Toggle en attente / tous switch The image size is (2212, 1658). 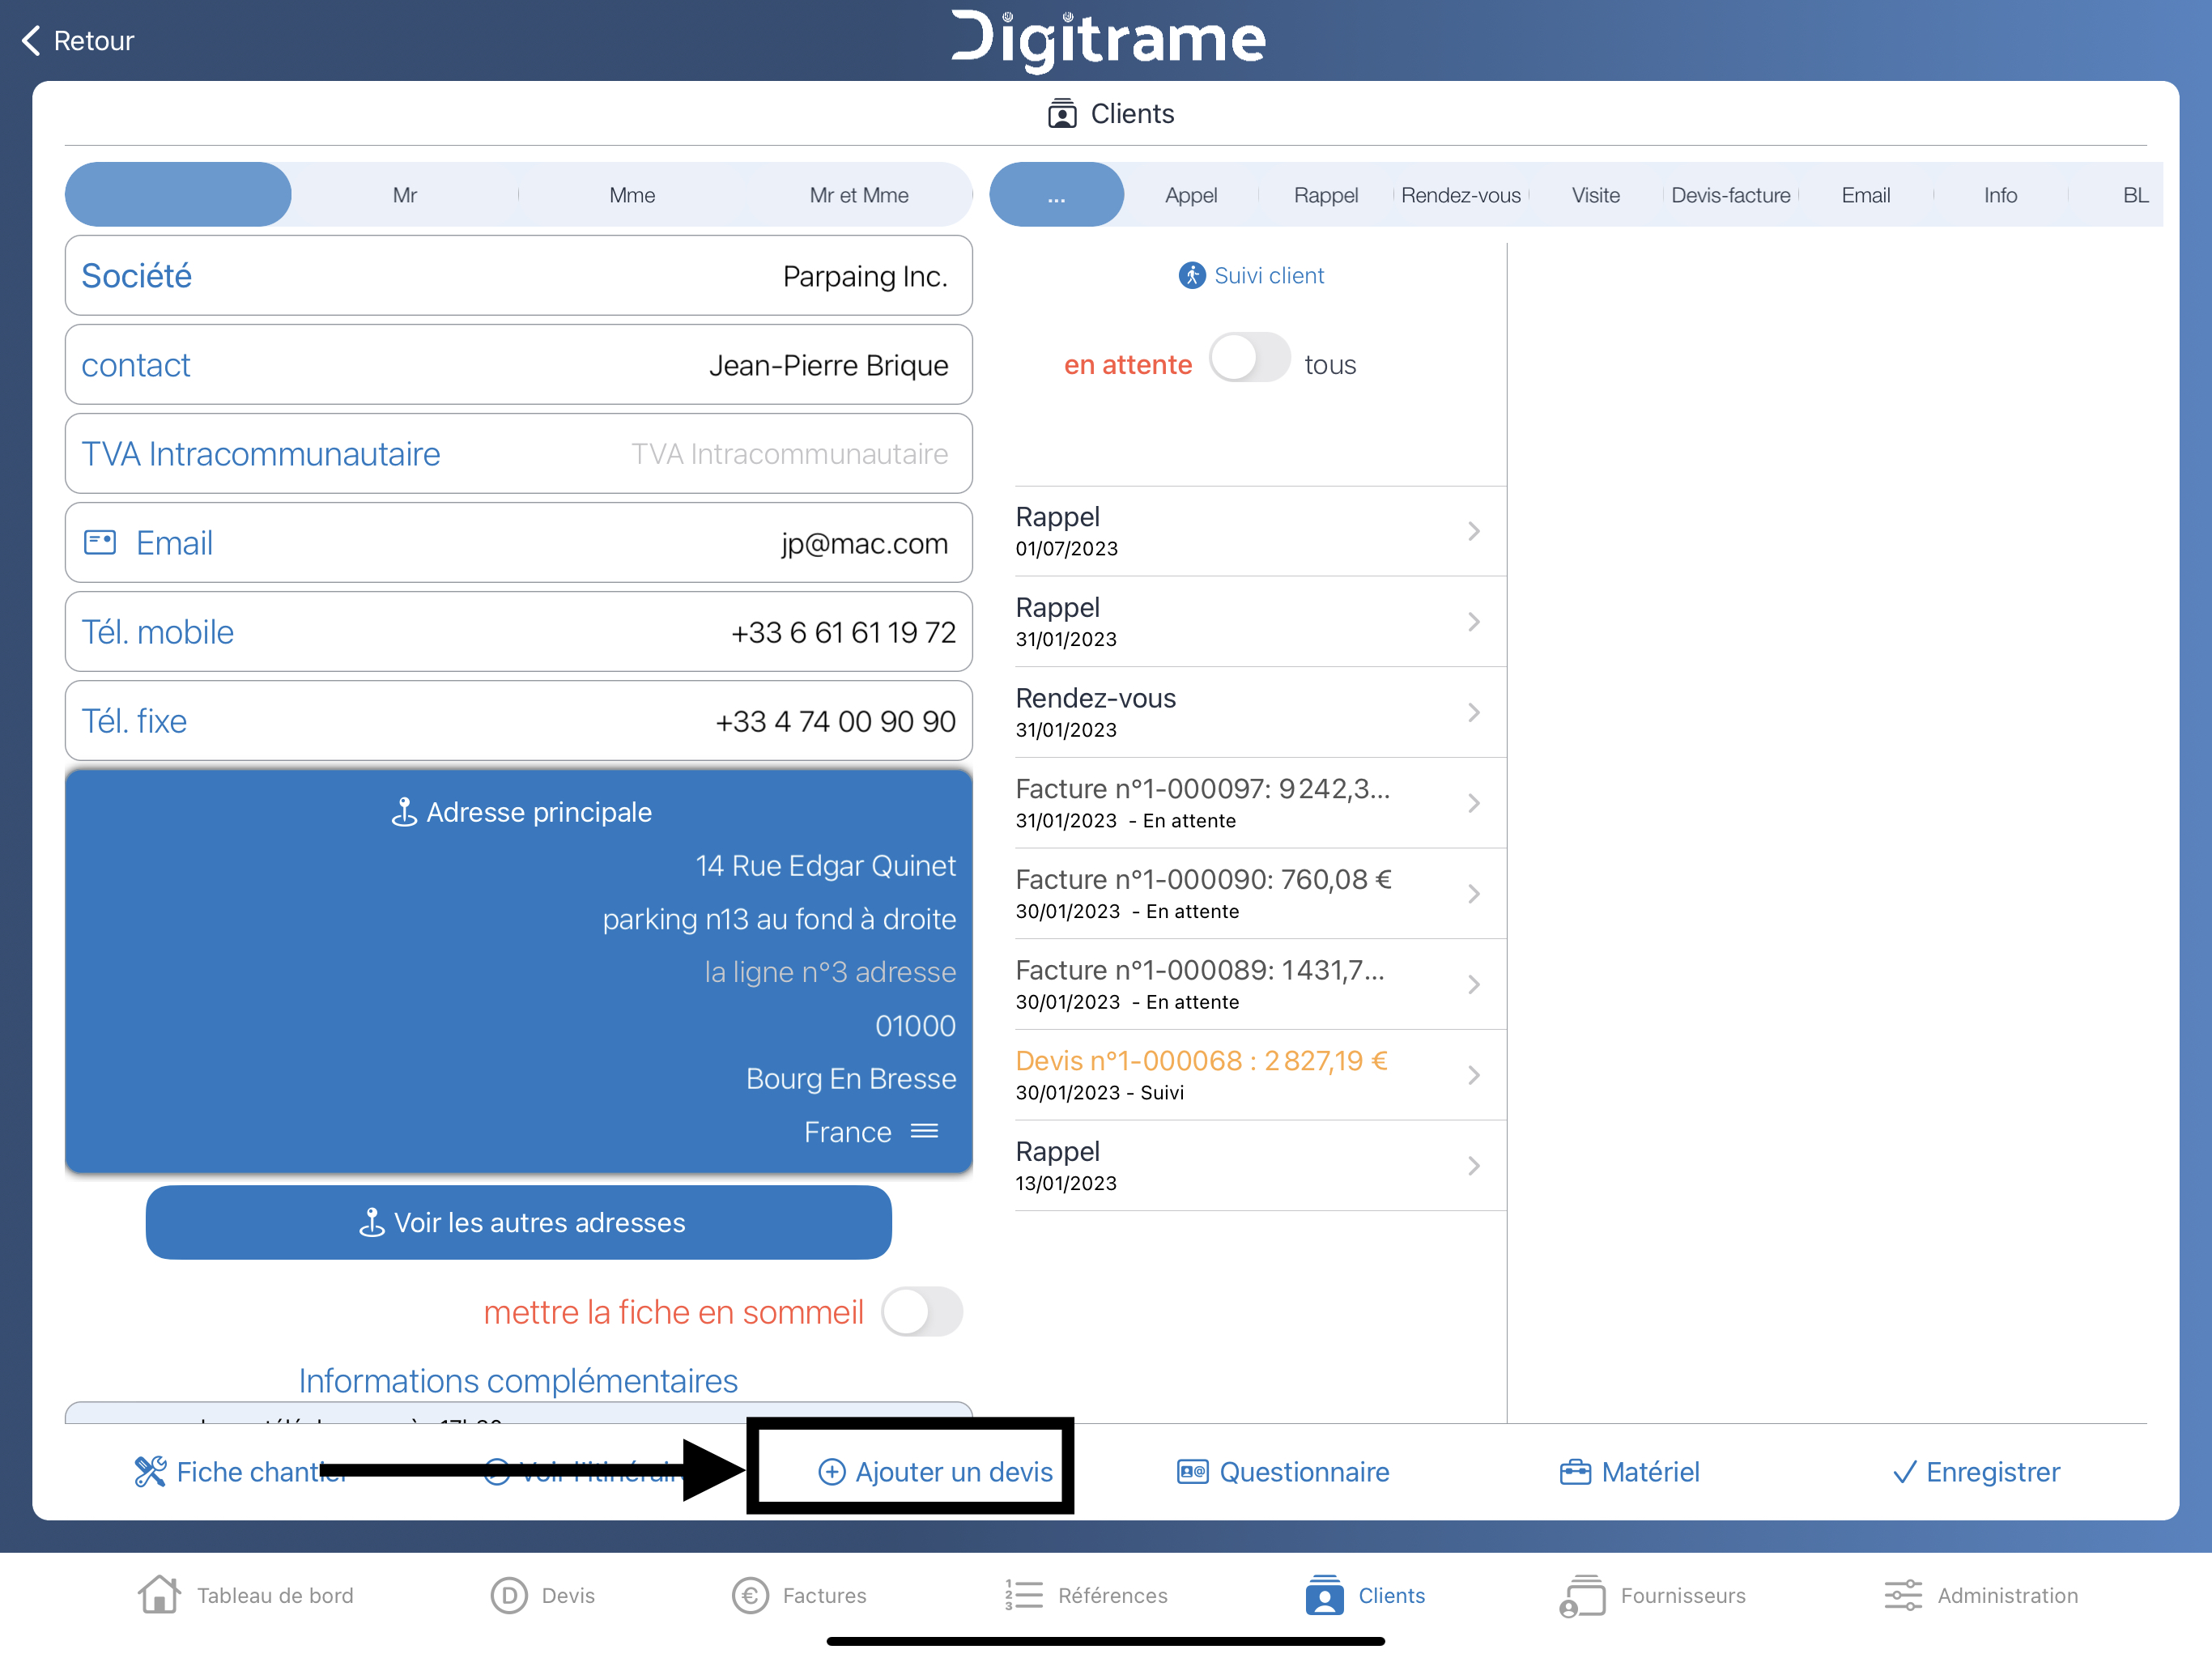tap(1249, 358)
